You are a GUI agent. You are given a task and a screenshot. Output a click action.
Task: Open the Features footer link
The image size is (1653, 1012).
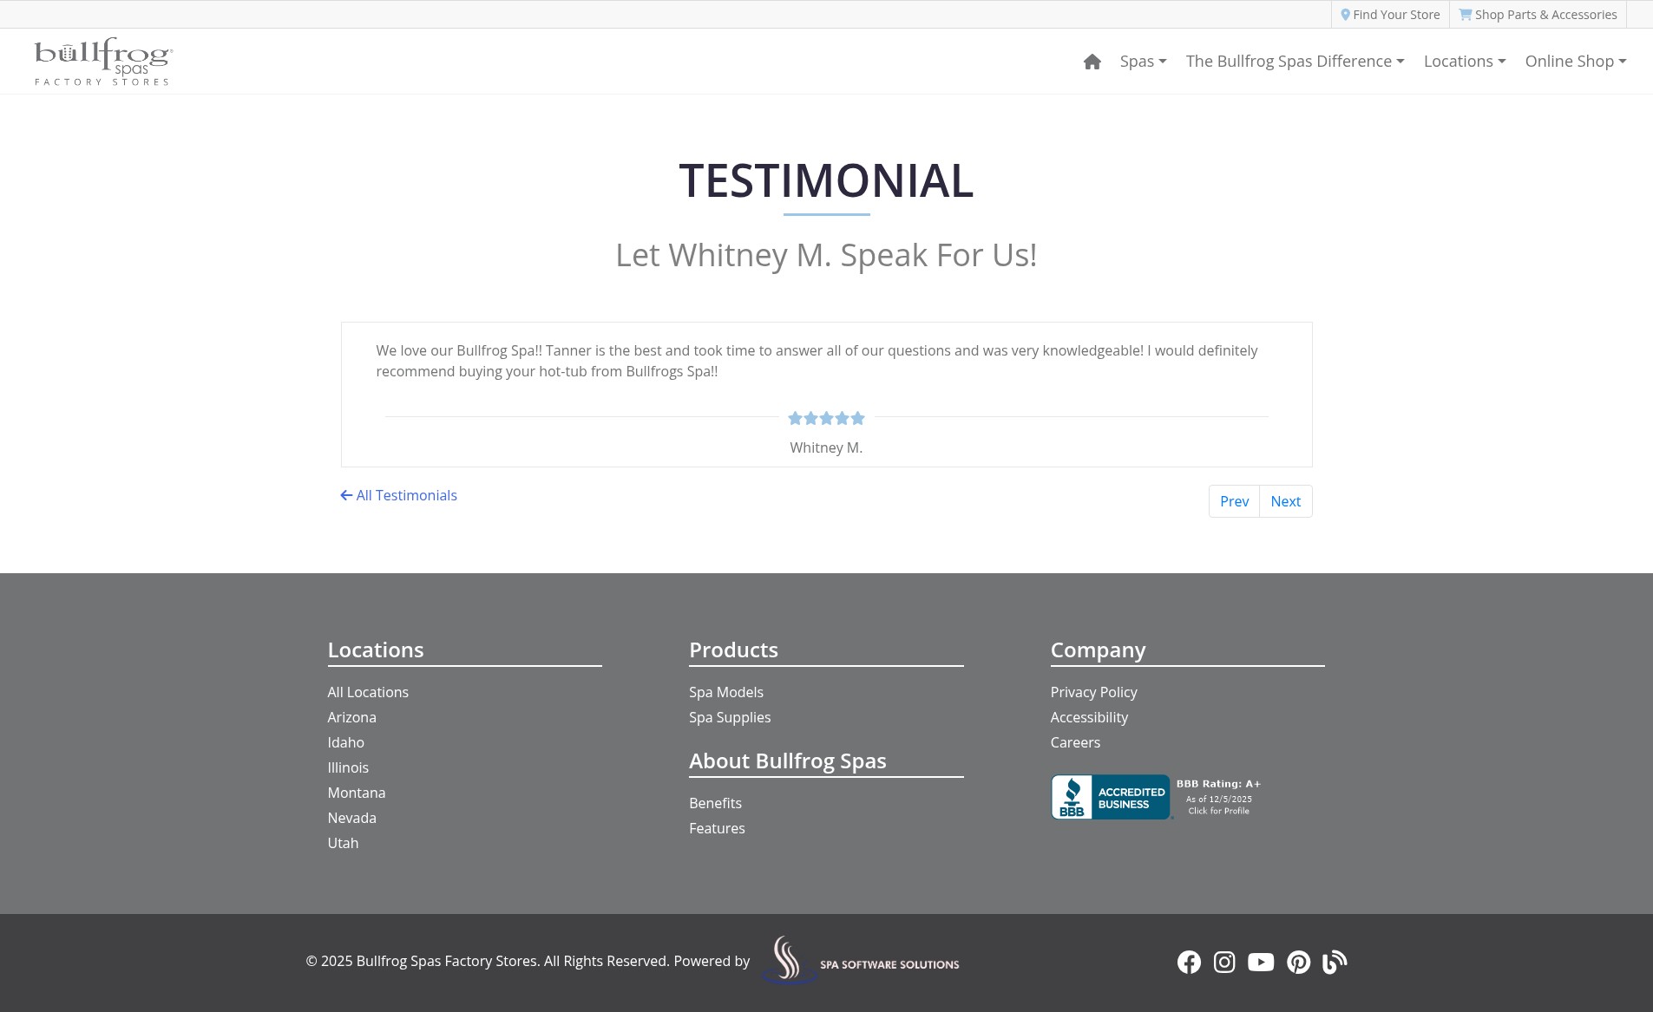[x=717, y=828]
